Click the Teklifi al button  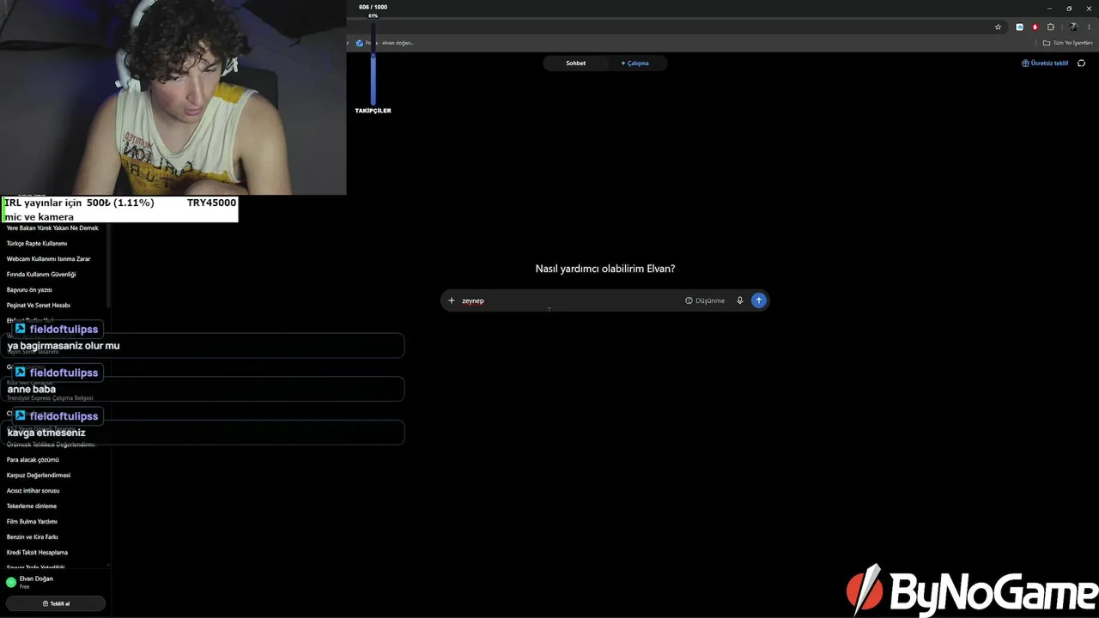pyautogui.click(x=56, y=603)
